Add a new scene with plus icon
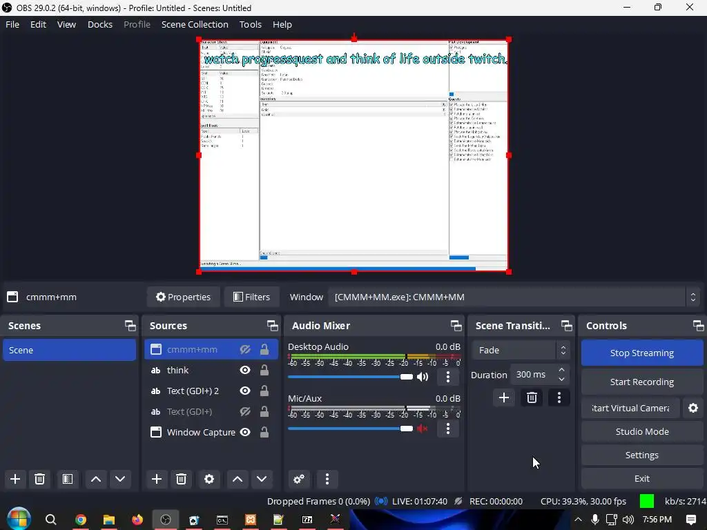Viewport: 707px width, 530px height. [15, 479]
